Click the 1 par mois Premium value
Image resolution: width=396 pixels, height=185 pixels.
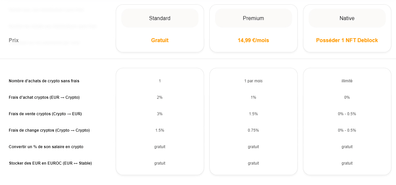point(253,81)
